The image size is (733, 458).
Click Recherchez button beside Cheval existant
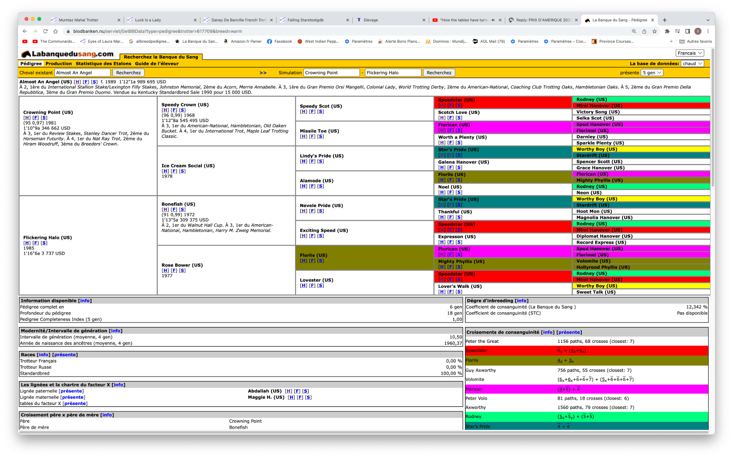pos(128,72)
